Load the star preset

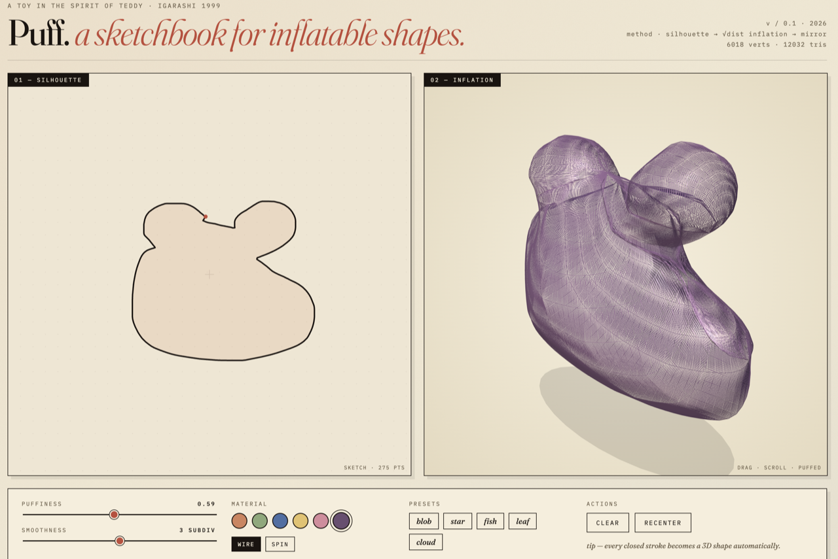pyautogui.click(x=458, y=521)
